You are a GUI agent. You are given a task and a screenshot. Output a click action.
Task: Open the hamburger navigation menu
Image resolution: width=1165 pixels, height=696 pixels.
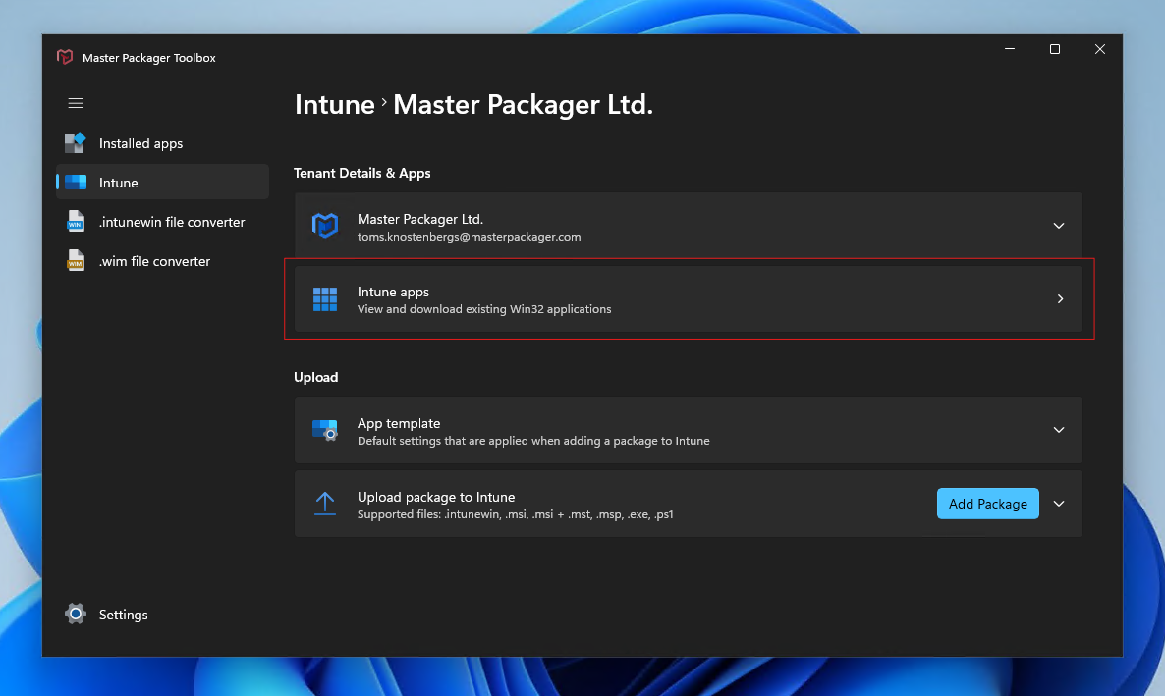(76, 103)
